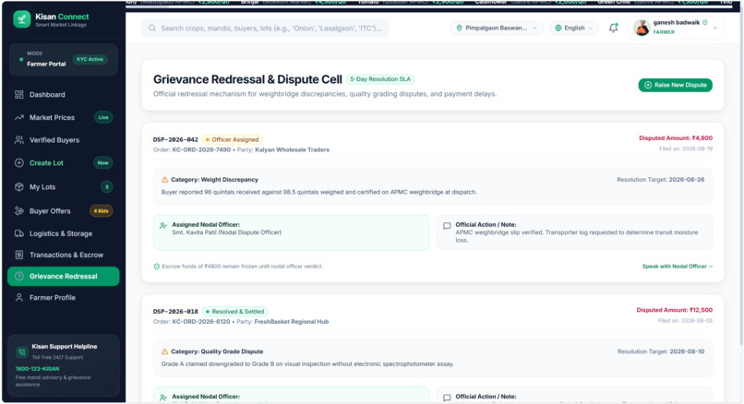The width and height of the screenshot is (744, 404).
Task: Click the Grievance Redressal help icon
Action: tap(19, 276)
